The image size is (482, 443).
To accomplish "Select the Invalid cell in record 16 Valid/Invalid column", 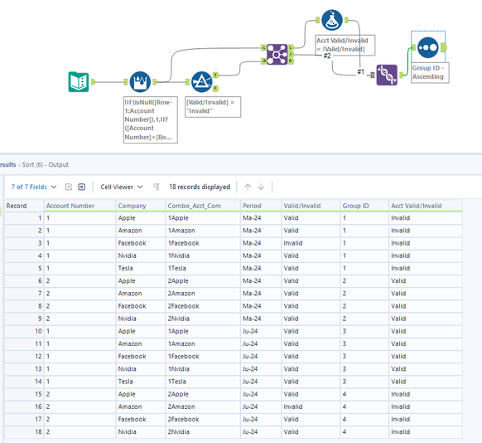I will [x=311, y=406].
